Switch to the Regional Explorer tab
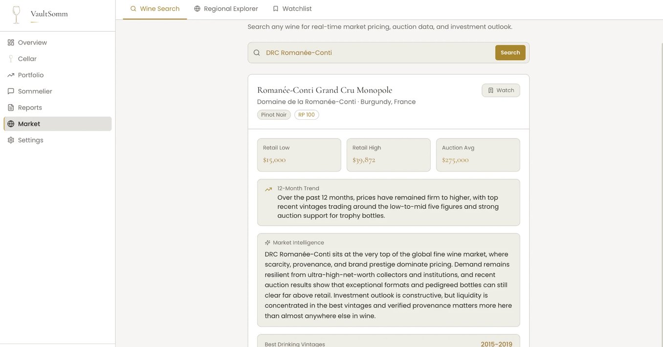Viewport: 663px width, 347px height. pos(226,9)
